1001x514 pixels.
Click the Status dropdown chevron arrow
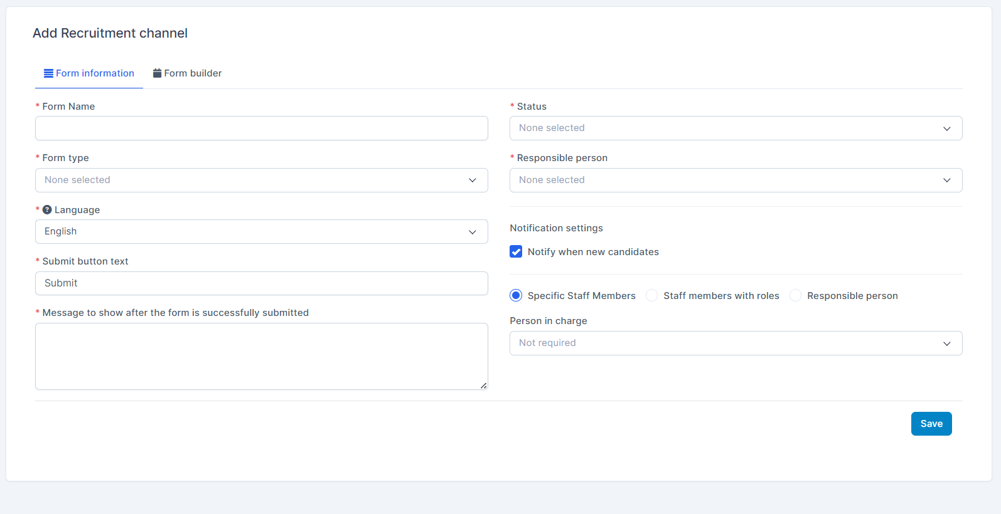click(946, 128)
